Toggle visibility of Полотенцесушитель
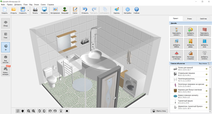Image resolution: width=212 pixels, height=114 pixels. pos(207,80)
